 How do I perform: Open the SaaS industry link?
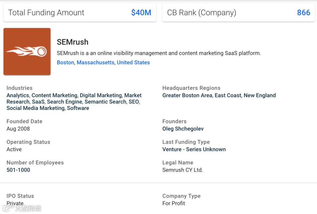pyautogui.click(x=38, y=102)
